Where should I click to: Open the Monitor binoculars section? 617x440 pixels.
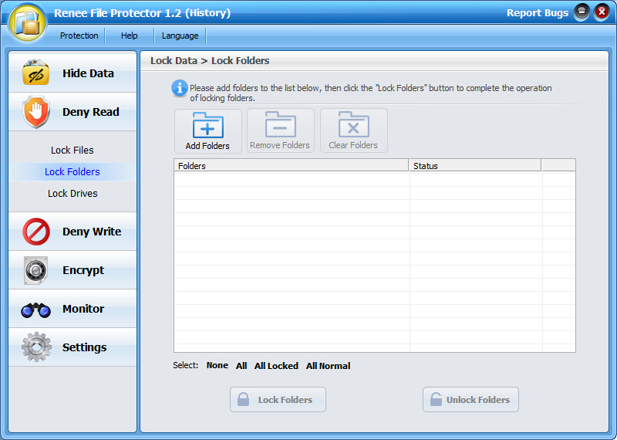pyautogui.click(x=72, y=309)
